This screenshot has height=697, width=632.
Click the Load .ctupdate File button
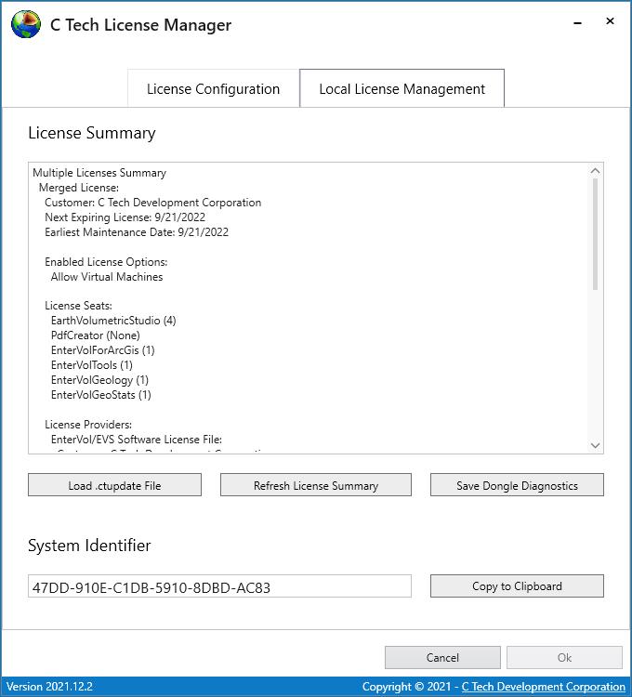[114, 485]
